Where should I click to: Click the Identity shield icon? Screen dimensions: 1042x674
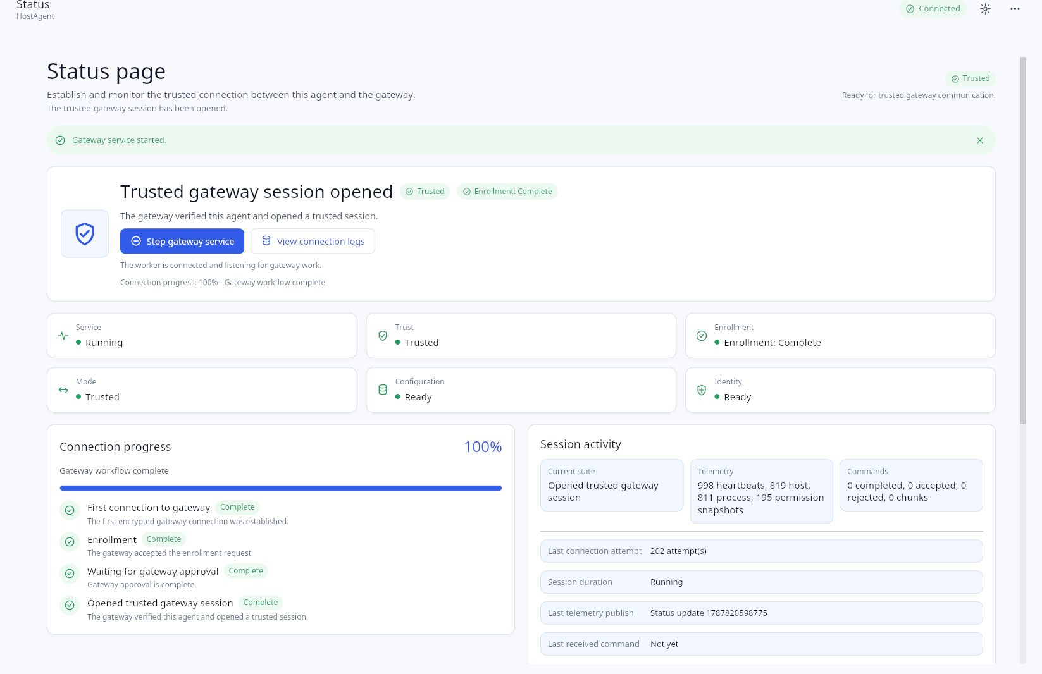tap(702, 390)
